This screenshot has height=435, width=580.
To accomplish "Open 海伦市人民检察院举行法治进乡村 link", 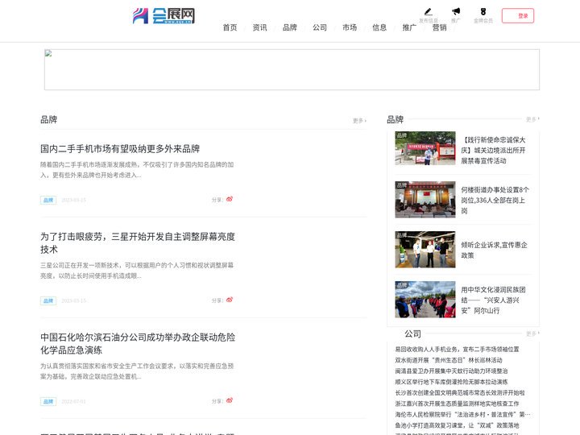I will 462,414.
